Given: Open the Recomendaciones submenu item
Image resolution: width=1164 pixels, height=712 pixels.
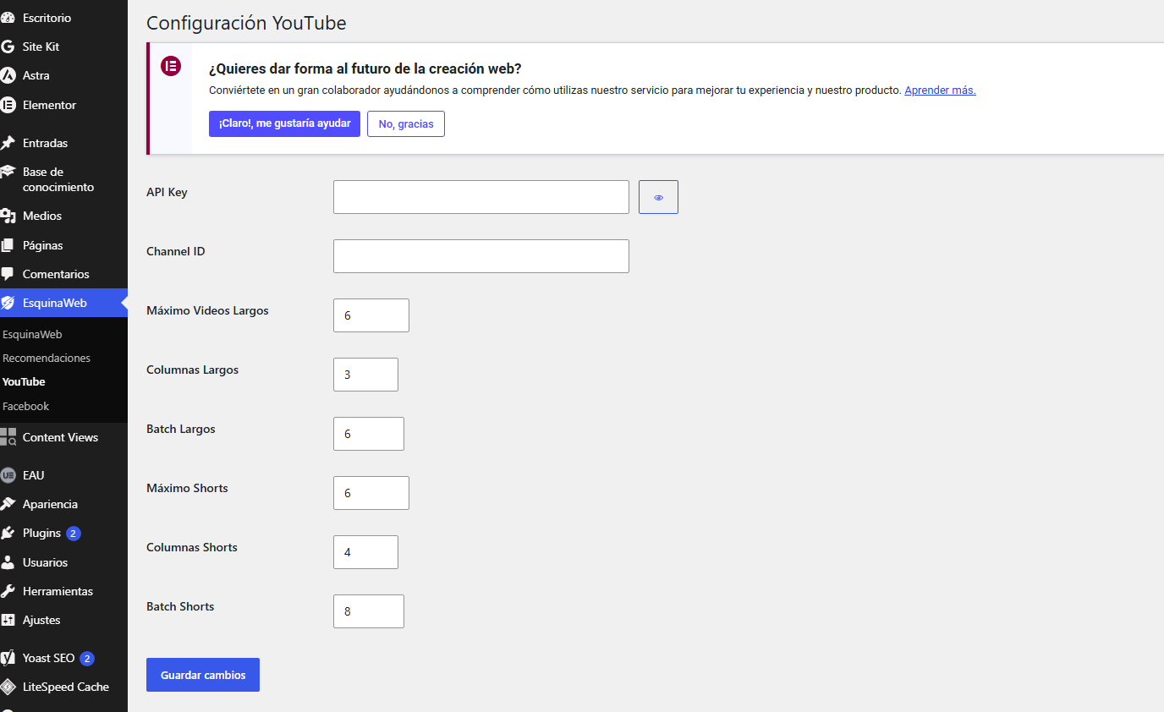Looking at the screenshot, I should (x=47, y=358).
